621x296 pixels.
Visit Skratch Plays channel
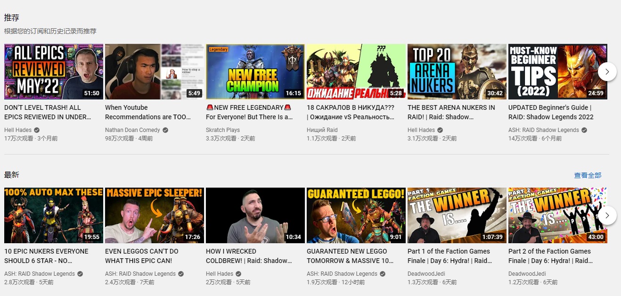(x=223, y=130)
